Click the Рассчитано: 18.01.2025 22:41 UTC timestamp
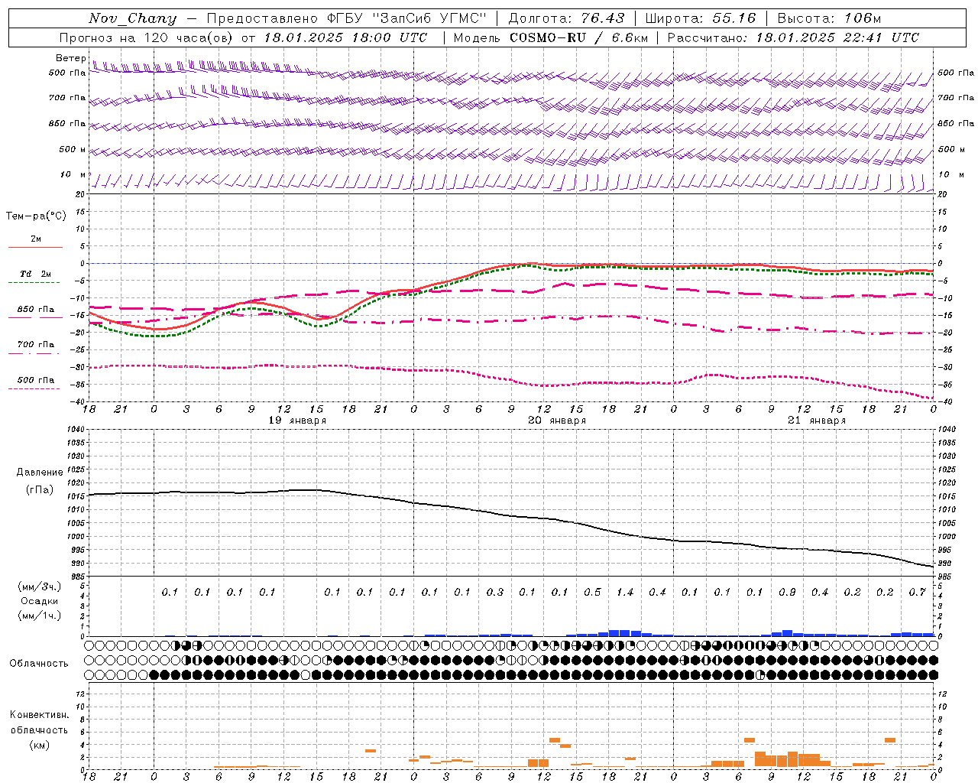This screenshot has height=783, width=978. tap(793, 37)
